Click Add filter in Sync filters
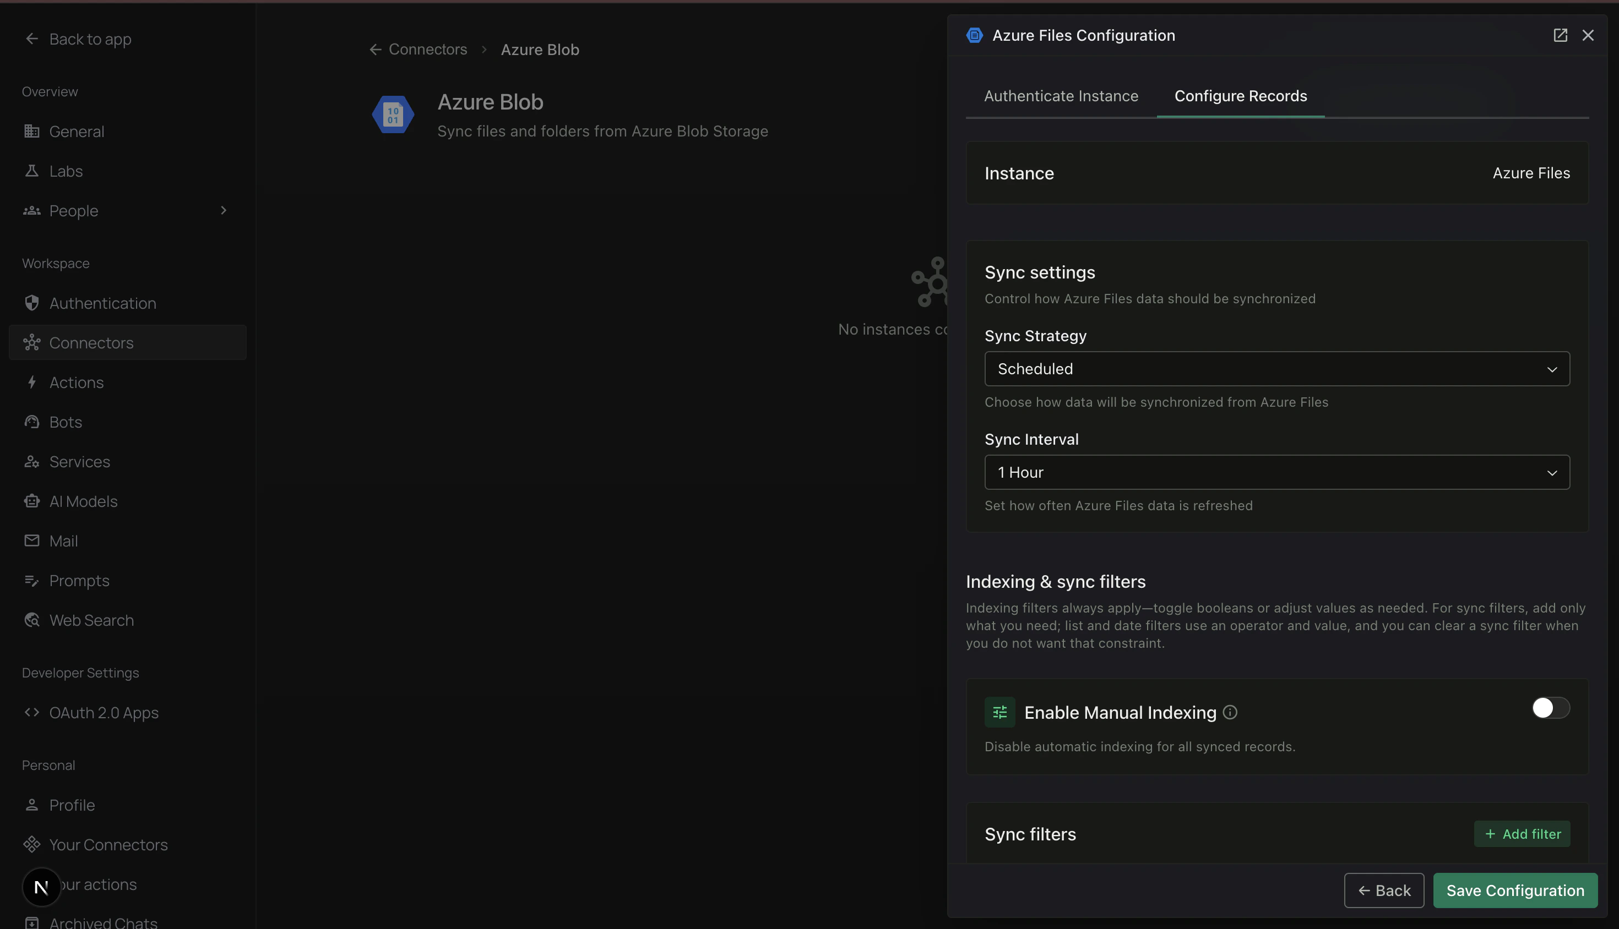The width and height of the screenshot is (1619, 929). click(1522, 833)
